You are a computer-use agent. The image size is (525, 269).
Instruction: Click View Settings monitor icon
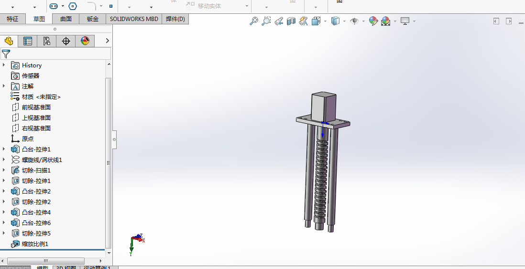tap(405, 21)
